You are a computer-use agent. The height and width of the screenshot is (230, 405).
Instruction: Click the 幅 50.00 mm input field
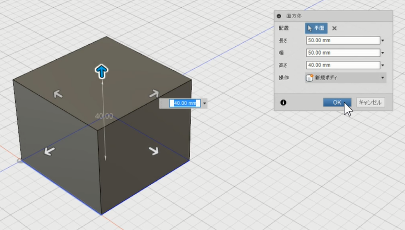click(343, 53)
